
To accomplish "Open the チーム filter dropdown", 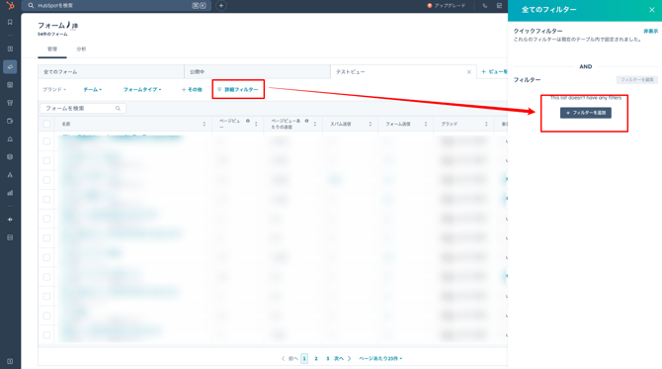I will (x=93, y=90).
